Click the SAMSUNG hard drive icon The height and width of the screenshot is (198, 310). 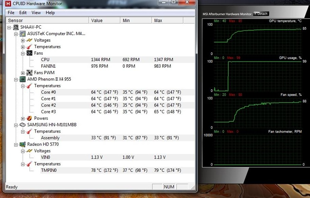click(x=23, y=125)
